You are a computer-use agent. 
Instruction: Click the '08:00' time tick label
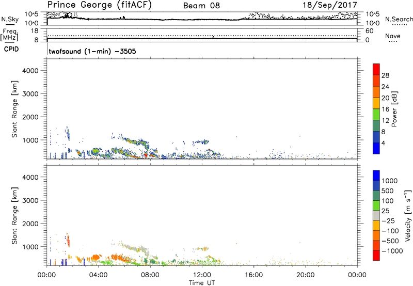150,275
